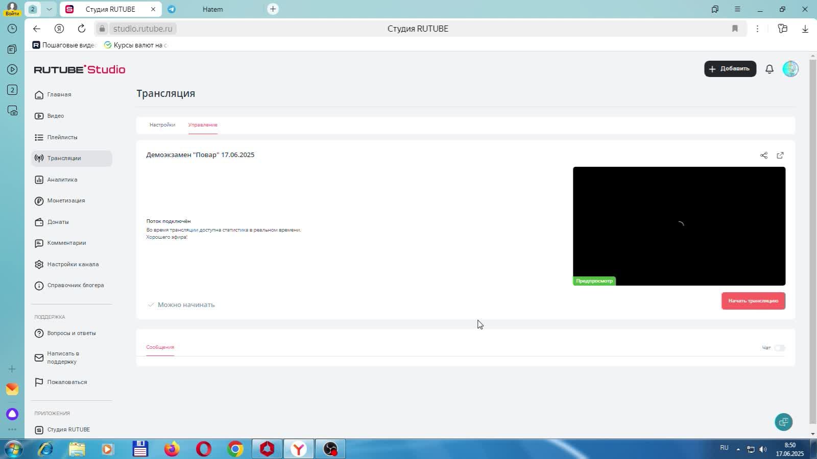Click the RU language indicator in tray
The width and height of the screenshot is (817, 459).
point(724,448)
